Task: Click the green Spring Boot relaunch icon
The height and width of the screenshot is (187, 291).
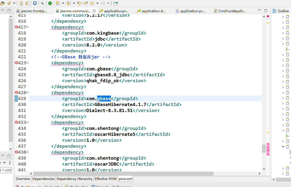Action: click(50, 3)
